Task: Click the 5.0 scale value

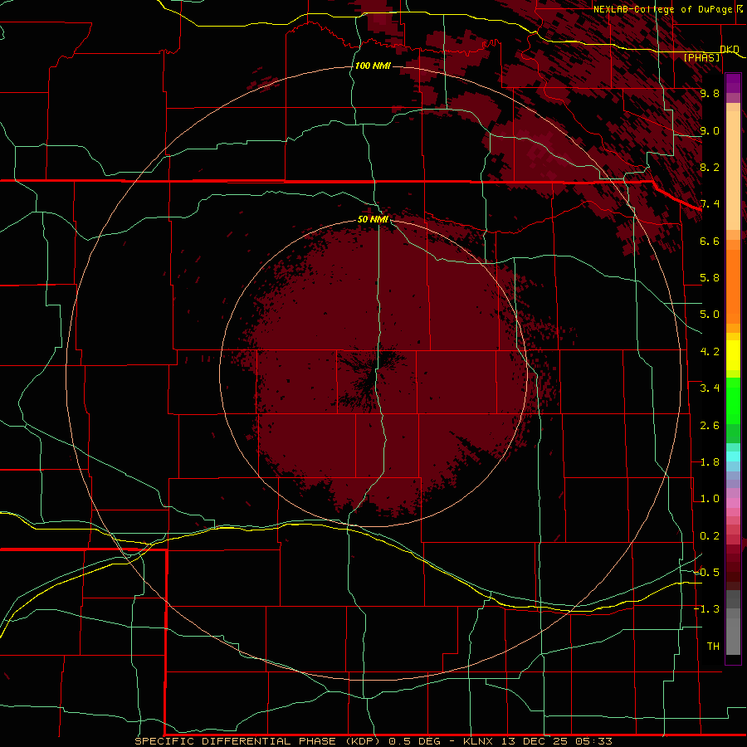Action: click(710, 315)
